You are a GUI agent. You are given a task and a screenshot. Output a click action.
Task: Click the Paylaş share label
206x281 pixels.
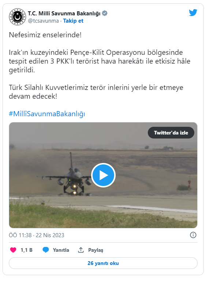point(95,250)
